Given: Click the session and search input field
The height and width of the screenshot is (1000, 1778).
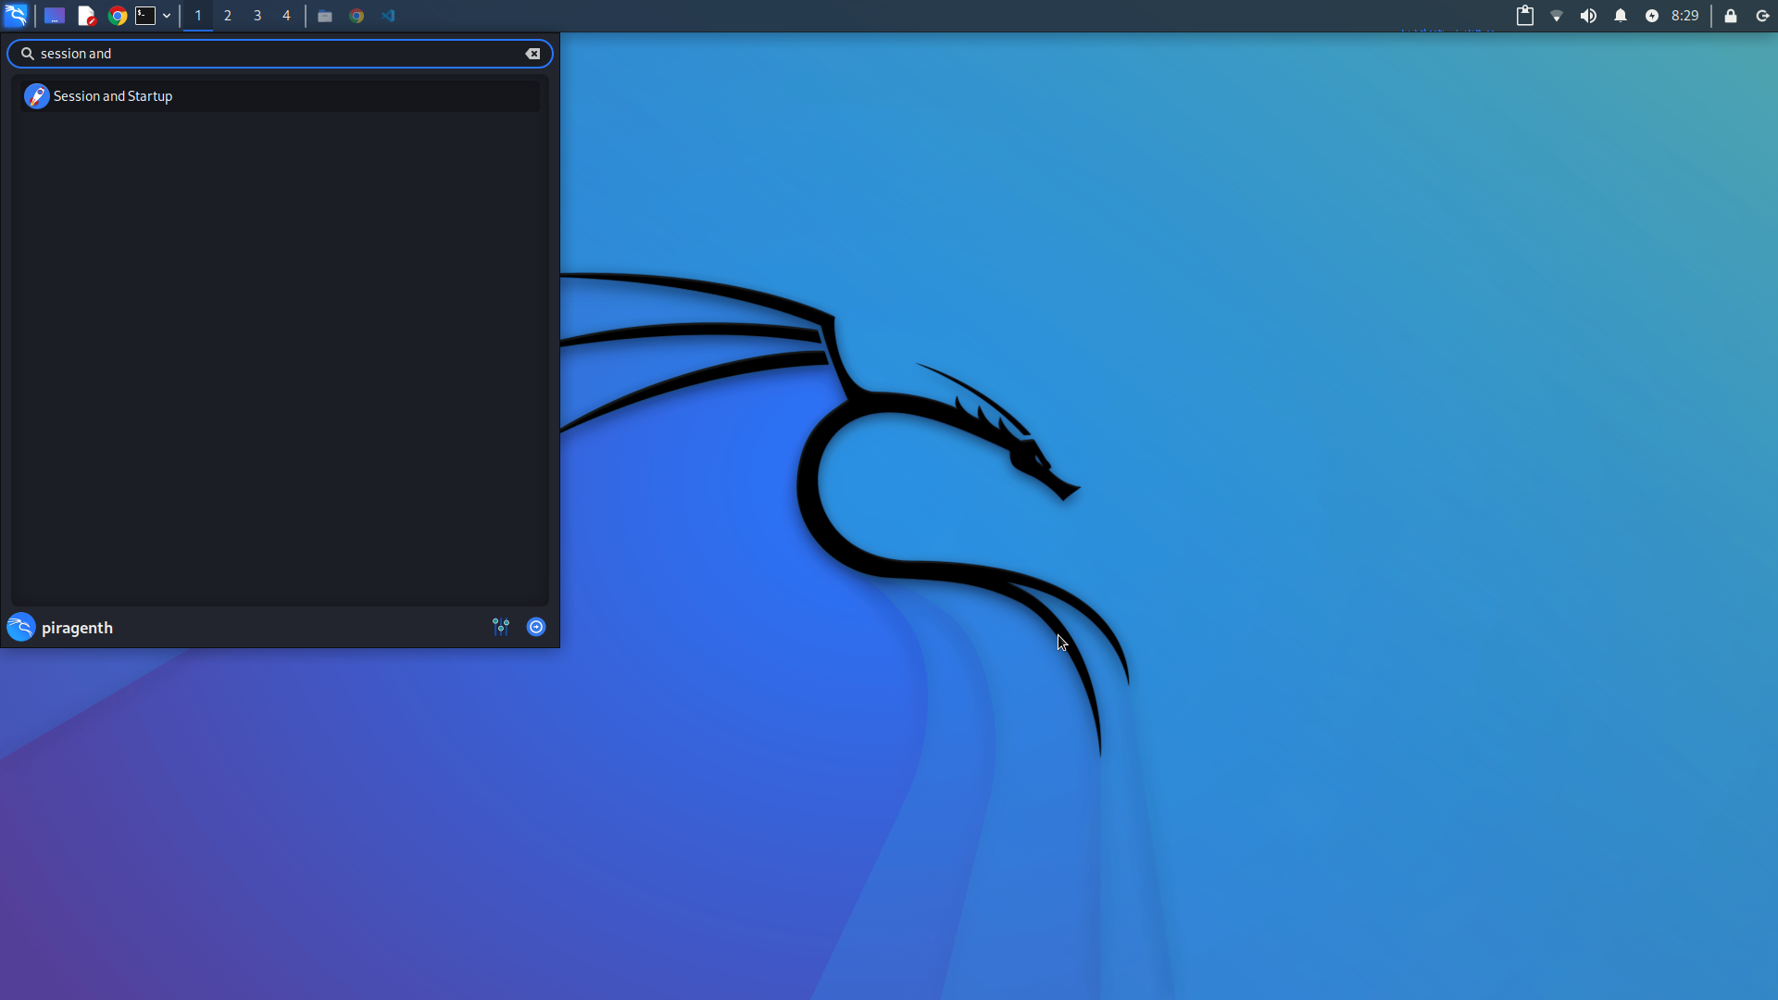Looking at the screenshot, I should 278,54.
